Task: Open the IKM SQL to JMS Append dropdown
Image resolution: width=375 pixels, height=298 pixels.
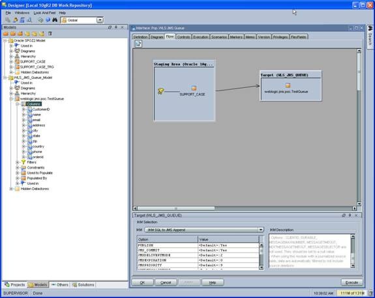Action: pyautogui.click(x=261, y=230)
